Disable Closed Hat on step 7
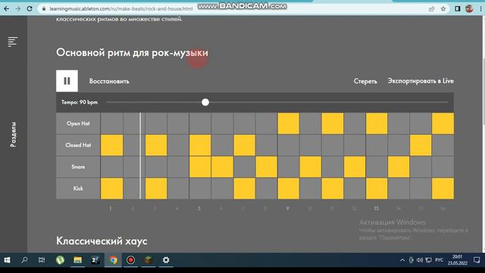The width and height of the screenshot is (485, 273). (244, 145)
